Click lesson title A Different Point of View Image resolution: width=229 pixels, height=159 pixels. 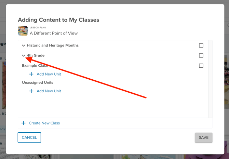point(54,33)
